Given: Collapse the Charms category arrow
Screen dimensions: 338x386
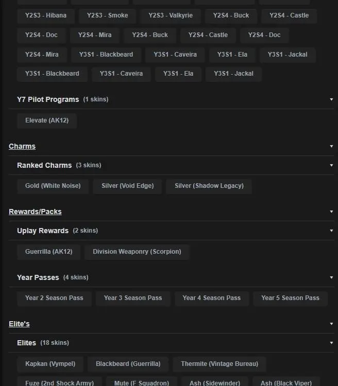Looking at the screenshot, I should tap(331, 146).
